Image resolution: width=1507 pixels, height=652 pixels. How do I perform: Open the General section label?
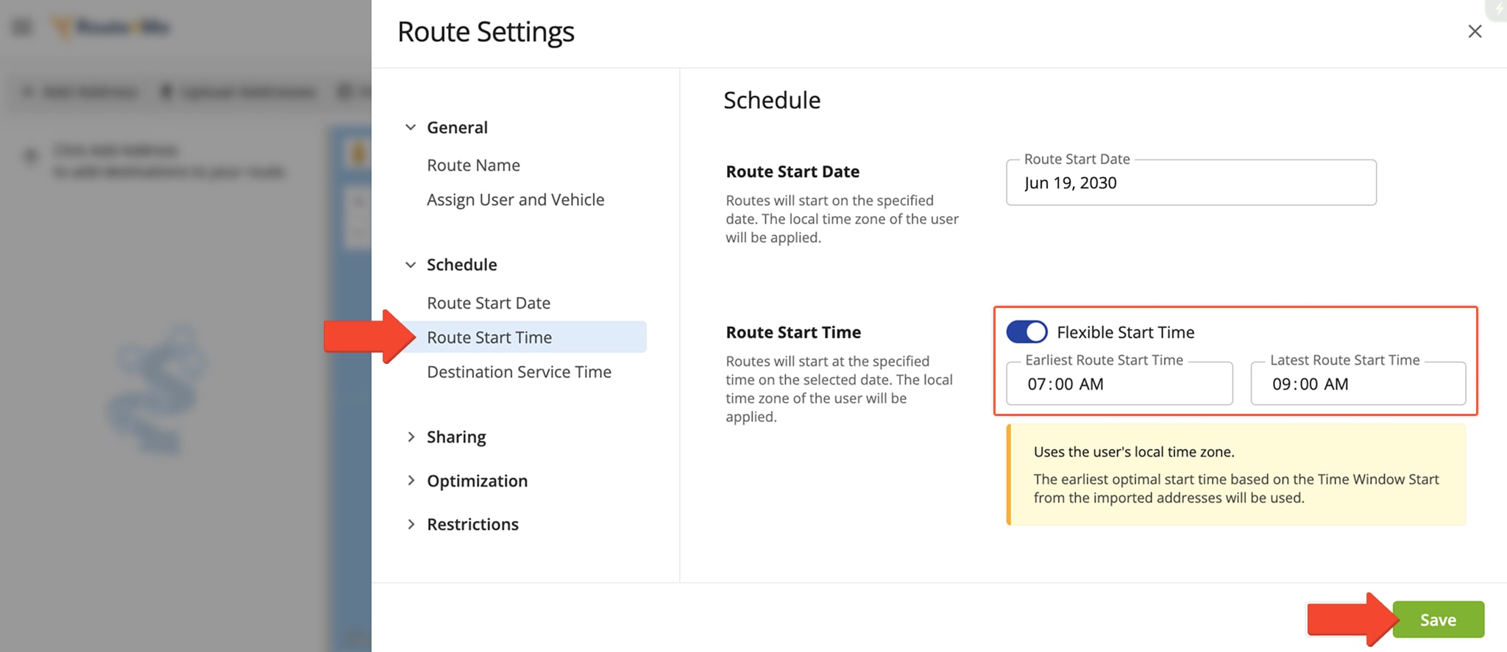457,127
